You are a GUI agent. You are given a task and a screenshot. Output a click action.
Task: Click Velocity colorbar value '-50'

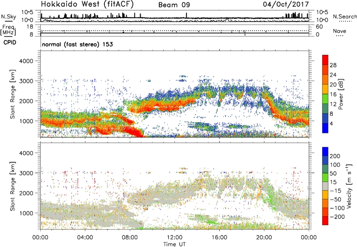336,199
